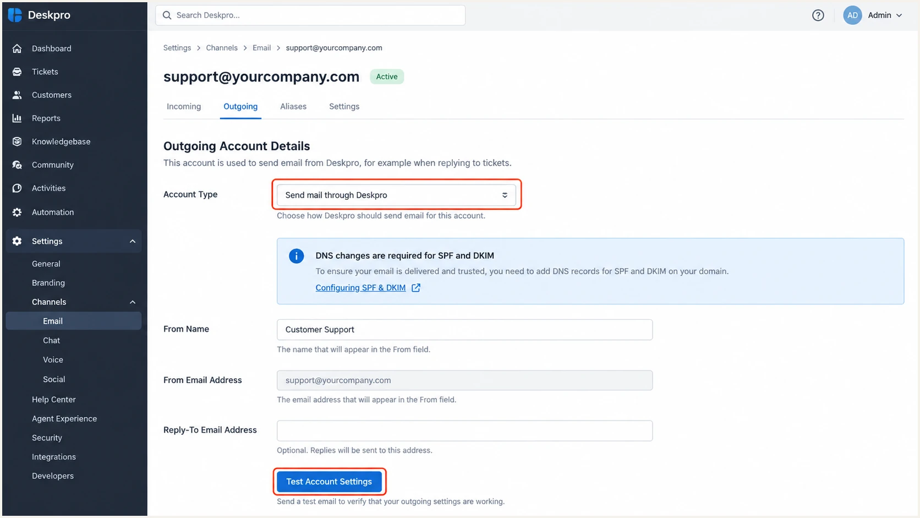920x518 pixels.
Task: Open the Account Type dropdown
Action: point(396,195)
